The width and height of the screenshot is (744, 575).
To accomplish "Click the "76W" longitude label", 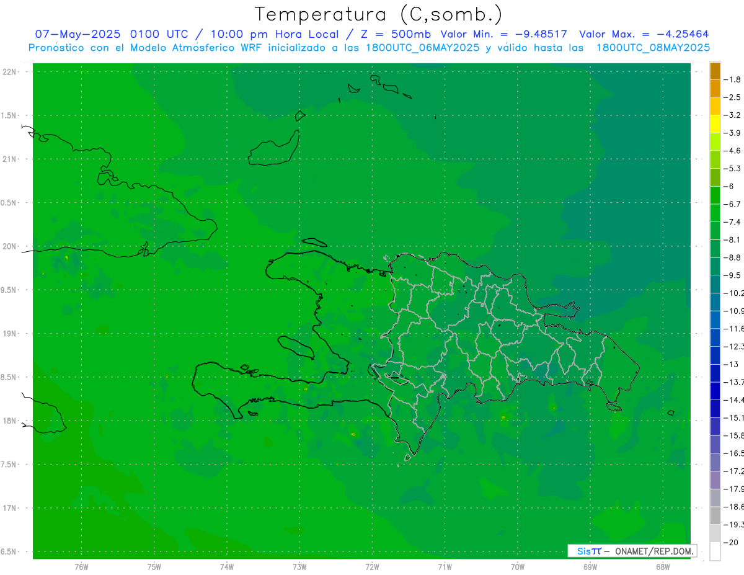I will (x=81, y=566).
